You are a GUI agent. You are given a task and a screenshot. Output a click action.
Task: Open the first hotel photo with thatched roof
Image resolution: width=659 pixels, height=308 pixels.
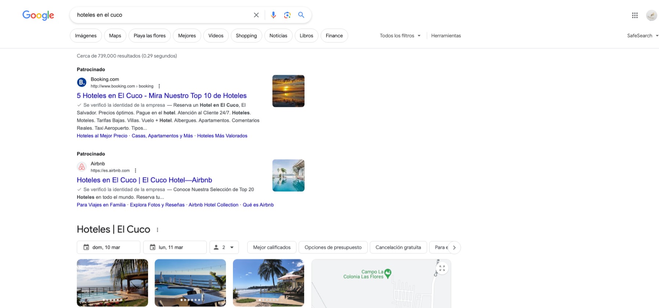pyautogui.click(x=112, y=283)
